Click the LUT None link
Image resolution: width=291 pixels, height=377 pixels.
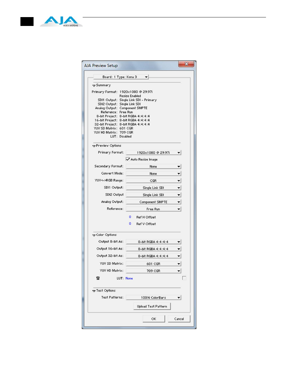point(129,278)
